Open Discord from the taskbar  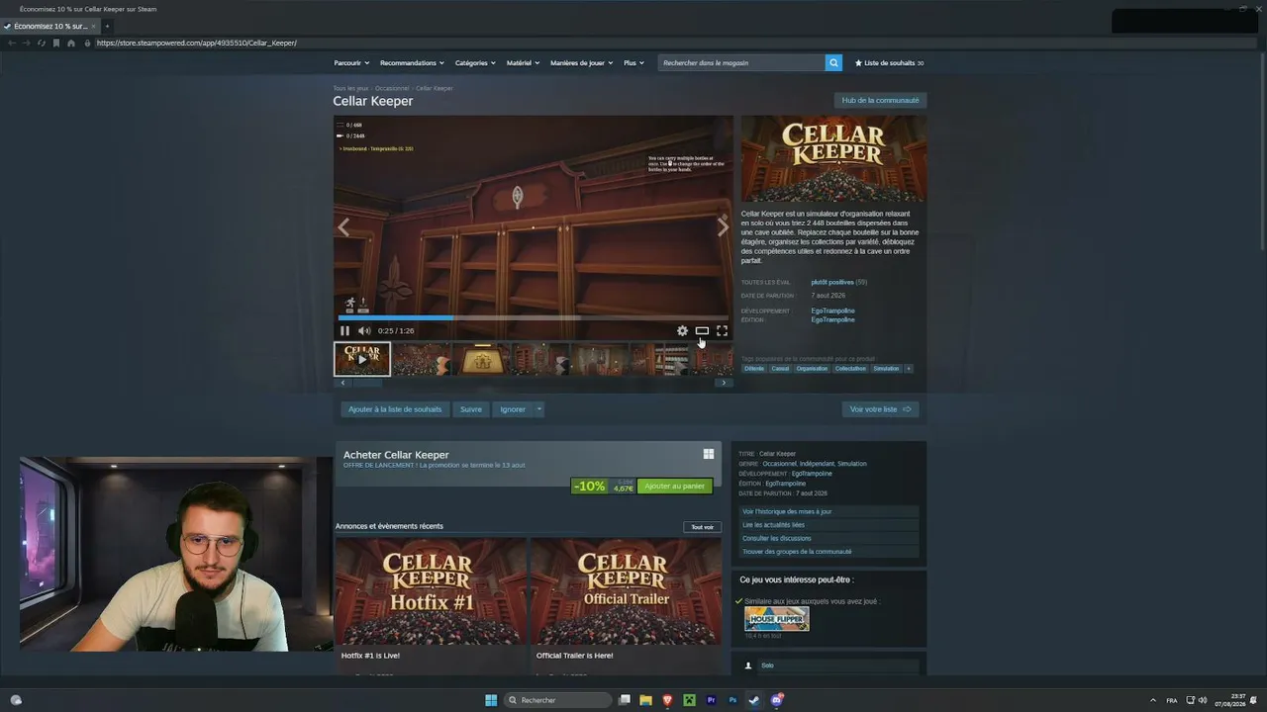777,700
